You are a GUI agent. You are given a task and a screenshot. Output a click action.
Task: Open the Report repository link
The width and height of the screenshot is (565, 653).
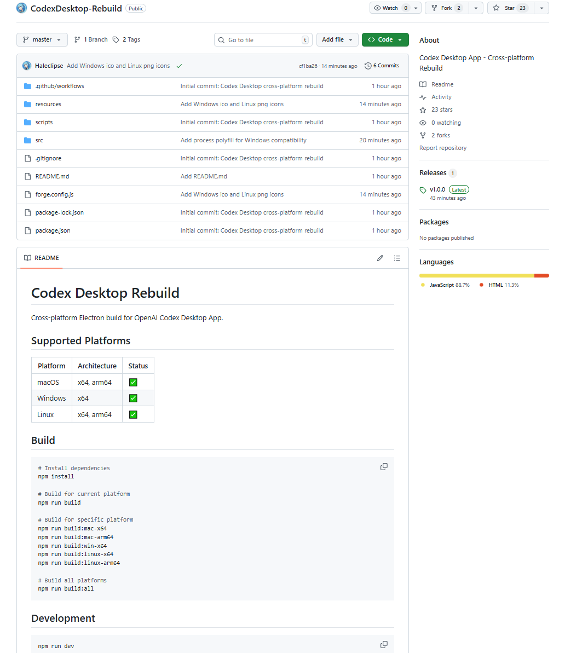(x=443, y=148)
